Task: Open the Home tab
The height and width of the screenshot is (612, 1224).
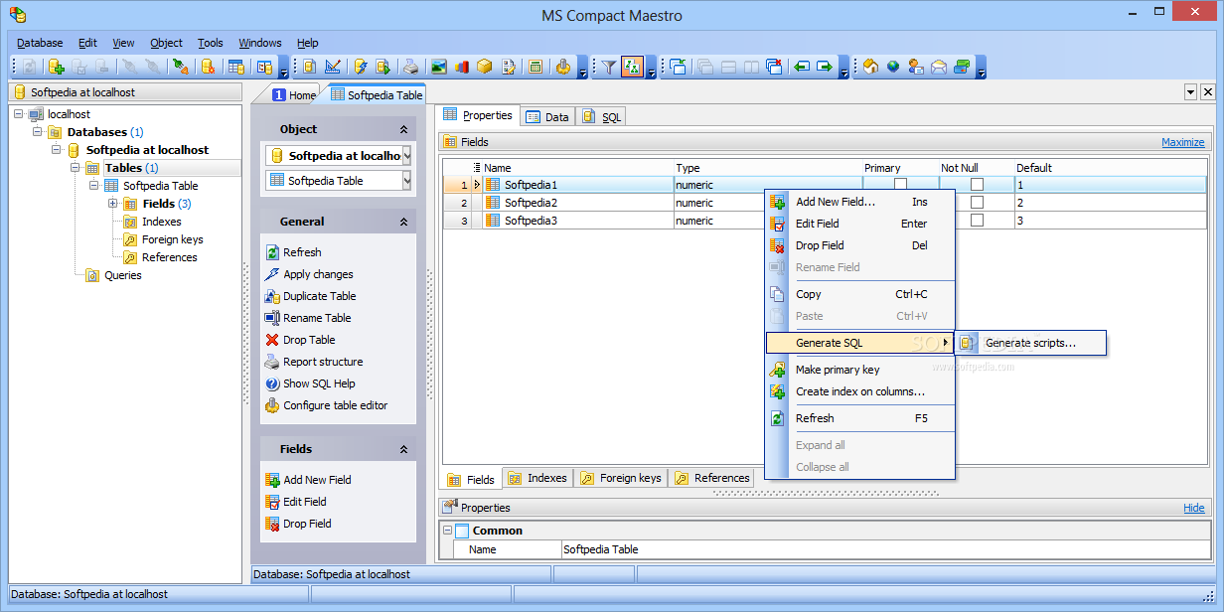Action: [294, 95]
